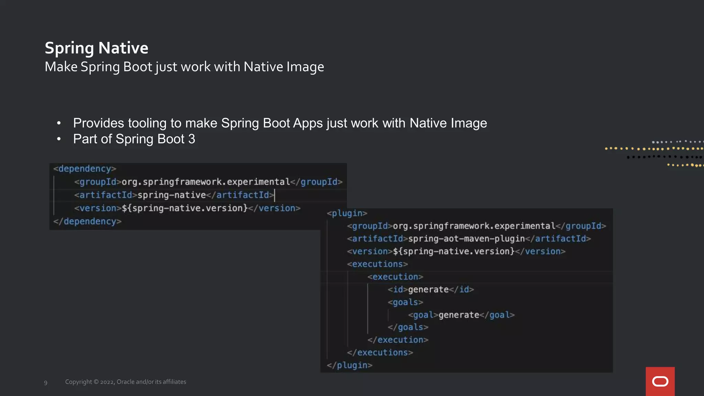This screenshot has height=396, width=704.
Task: Click the <id>generate</id> line
Action: tap(431, 289)
